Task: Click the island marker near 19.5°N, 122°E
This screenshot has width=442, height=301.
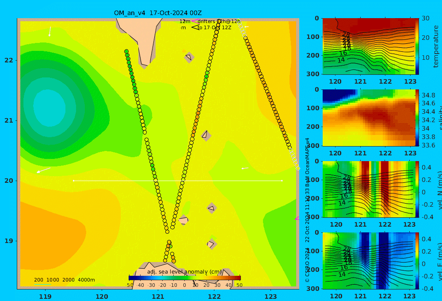Action: point(212,208)
